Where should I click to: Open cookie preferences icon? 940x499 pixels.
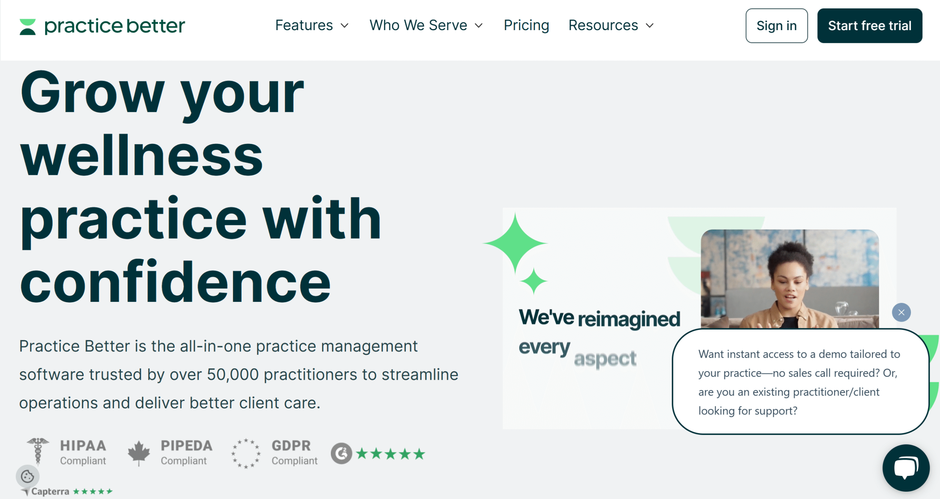[x=28, y=476]
